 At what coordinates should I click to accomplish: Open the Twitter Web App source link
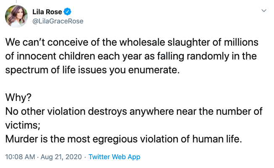coord(114,157)
